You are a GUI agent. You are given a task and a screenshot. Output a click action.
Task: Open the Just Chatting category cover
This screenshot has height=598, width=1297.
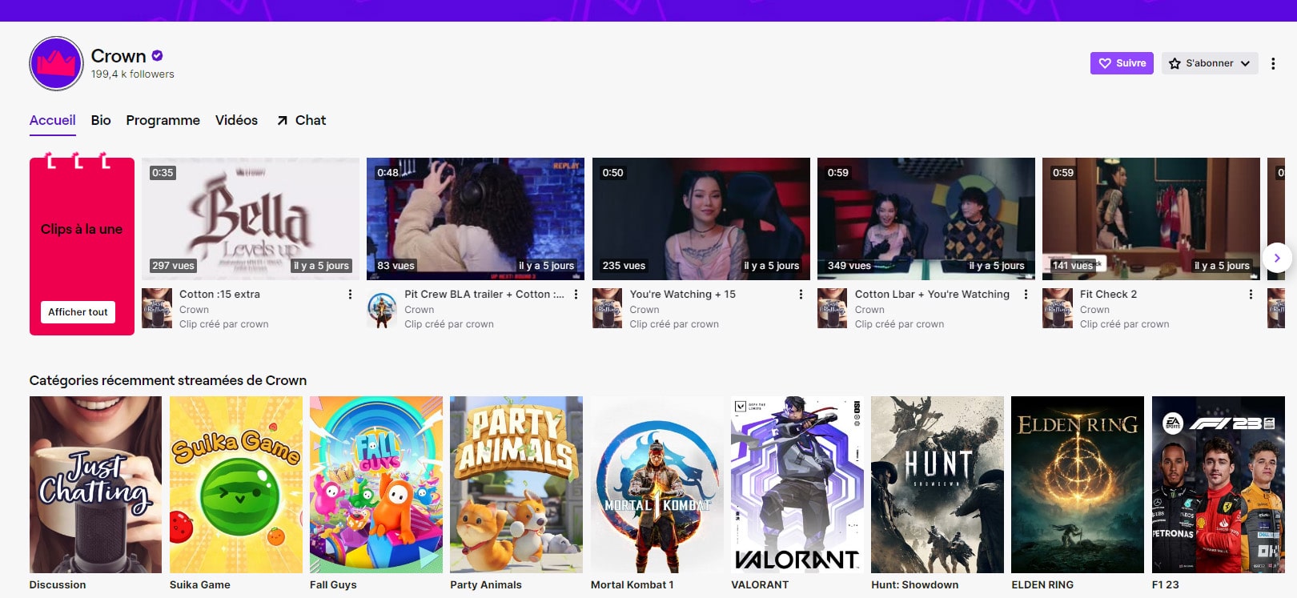pos(95,484)
